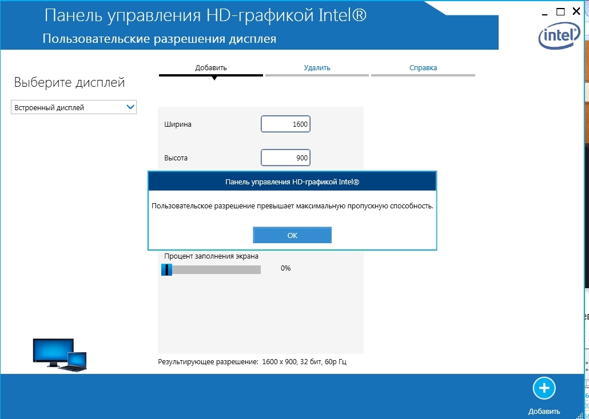
Task: Click the Добавить label under the plus icon
Action: click(544, 411)
